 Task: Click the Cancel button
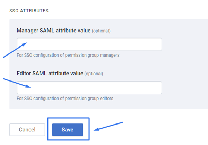click(x=27, y=130)
